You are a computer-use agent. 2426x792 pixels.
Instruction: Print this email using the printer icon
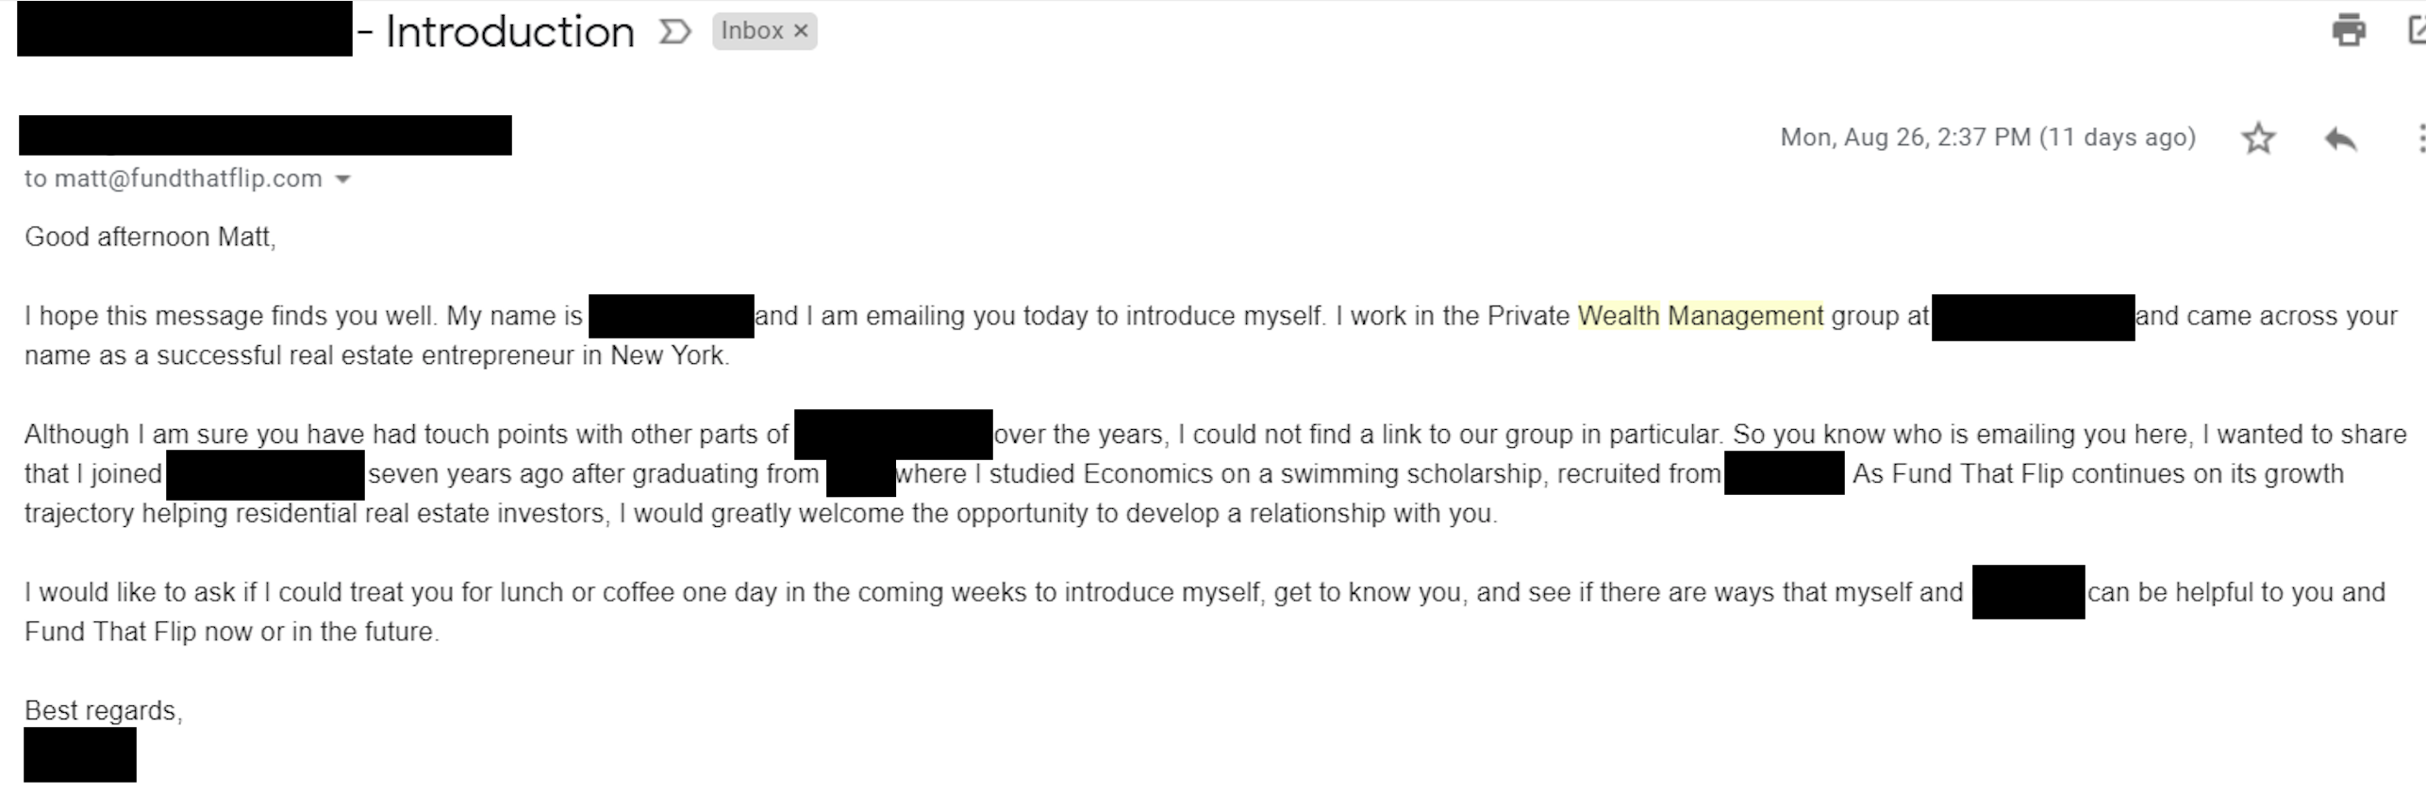click(2348, 31)
